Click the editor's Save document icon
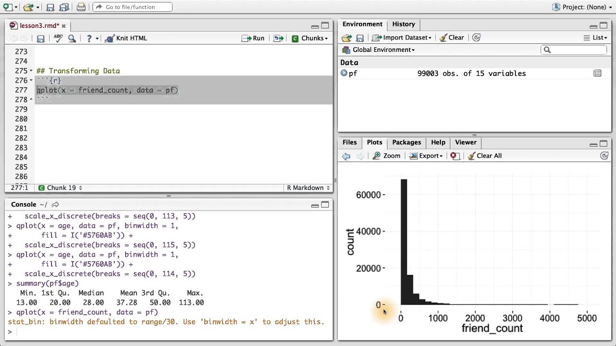 pos(41,38)
